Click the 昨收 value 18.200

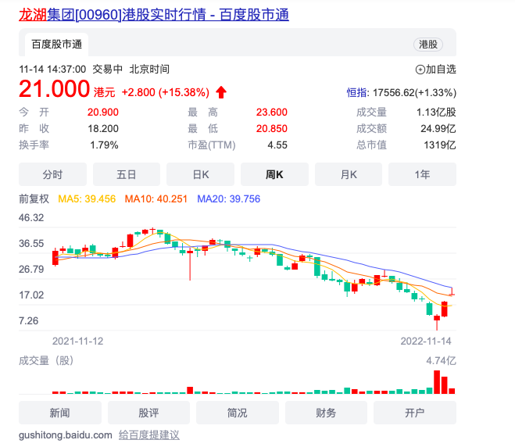103,128
